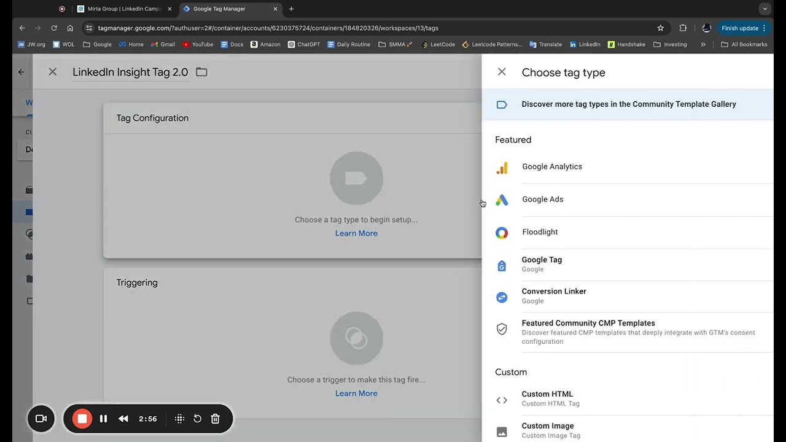Open the ChatGPT bookmark

coord(304,45)
